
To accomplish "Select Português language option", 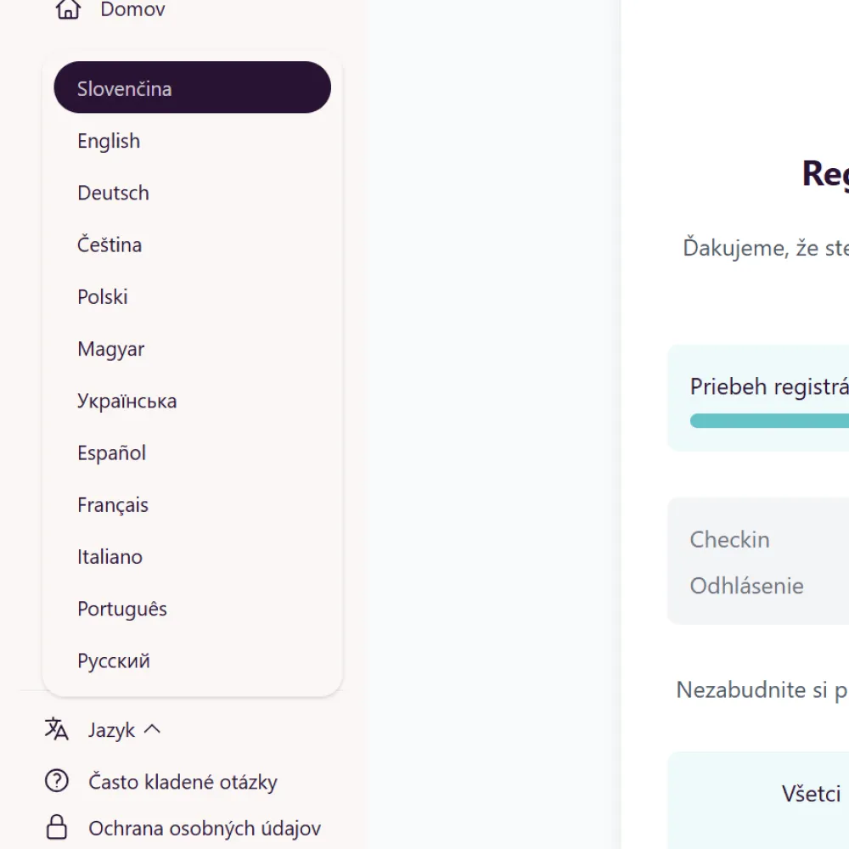I will pyautogui.click(x=192, y=609).
